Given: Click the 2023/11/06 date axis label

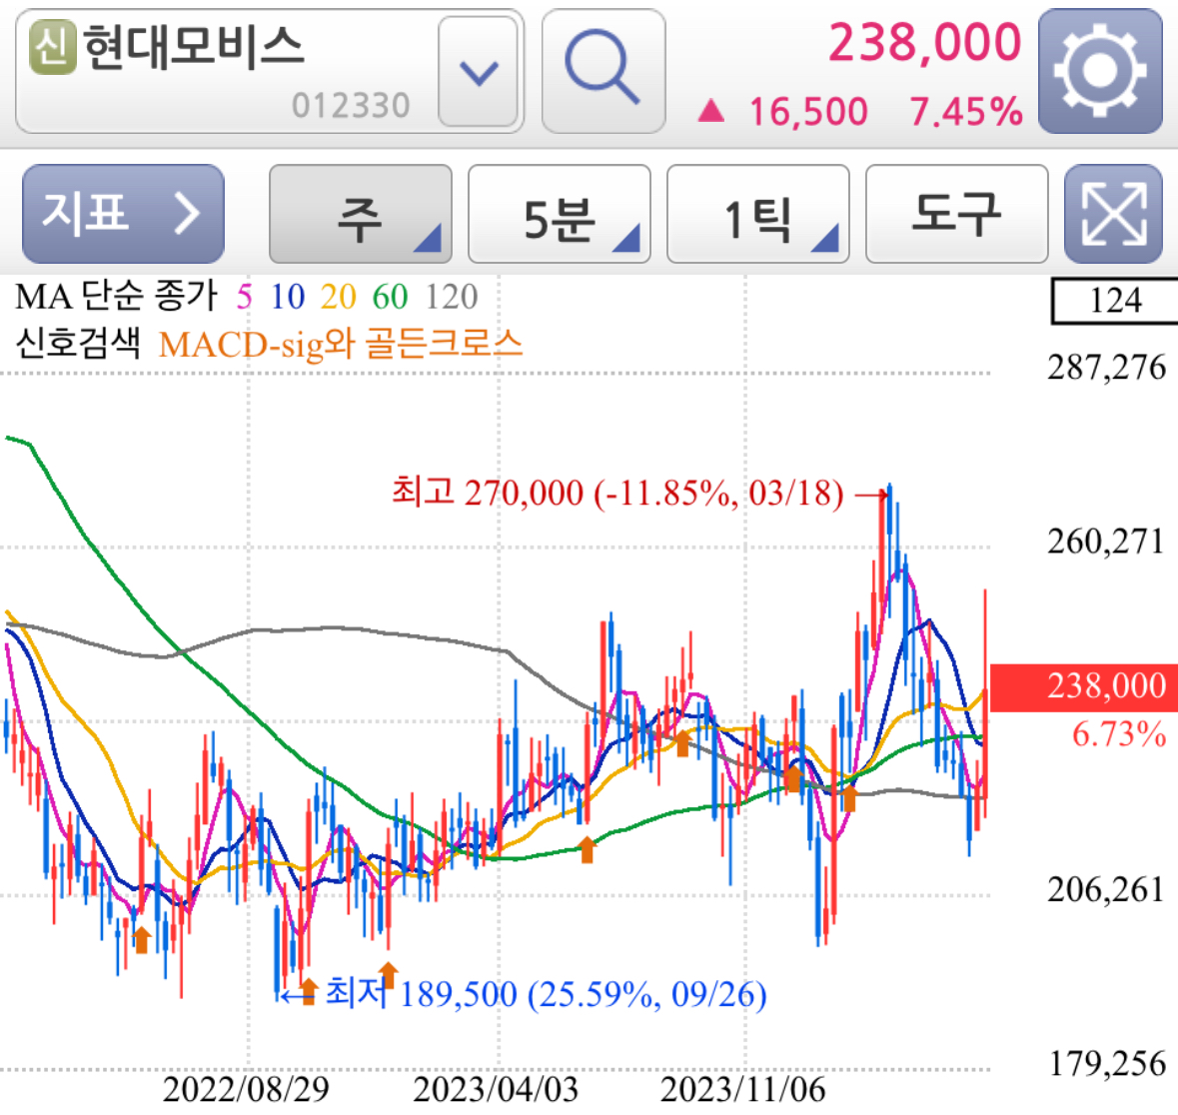Looking at the screenshot, I should [743, 1089].
